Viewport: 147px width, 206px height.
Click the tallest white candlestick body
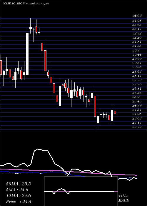tap(27, 54)
